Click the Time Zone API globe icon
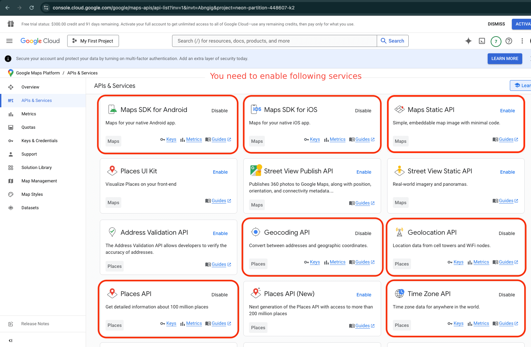Image resolution: width=531 pixels, height=347 pixels. pos(399,293)
